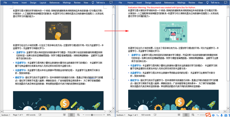230x117 pixels.
Task: Click the horizontal scroll right arrow in left window
Action: coord(111,112)
